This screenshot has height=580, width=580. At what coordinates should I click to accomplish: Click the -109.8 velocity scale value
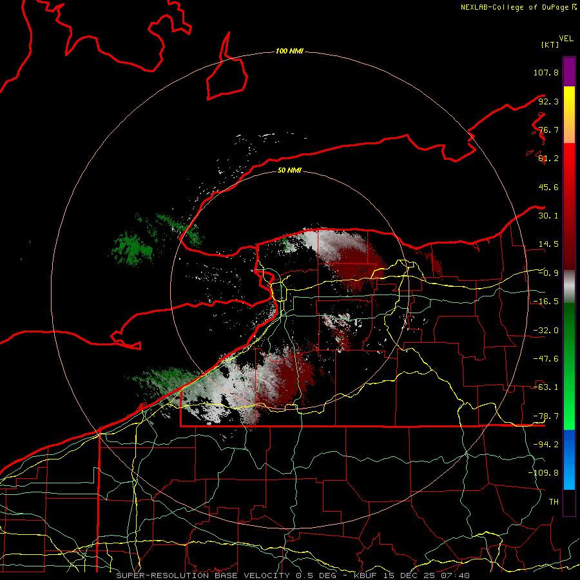(543, 473)
